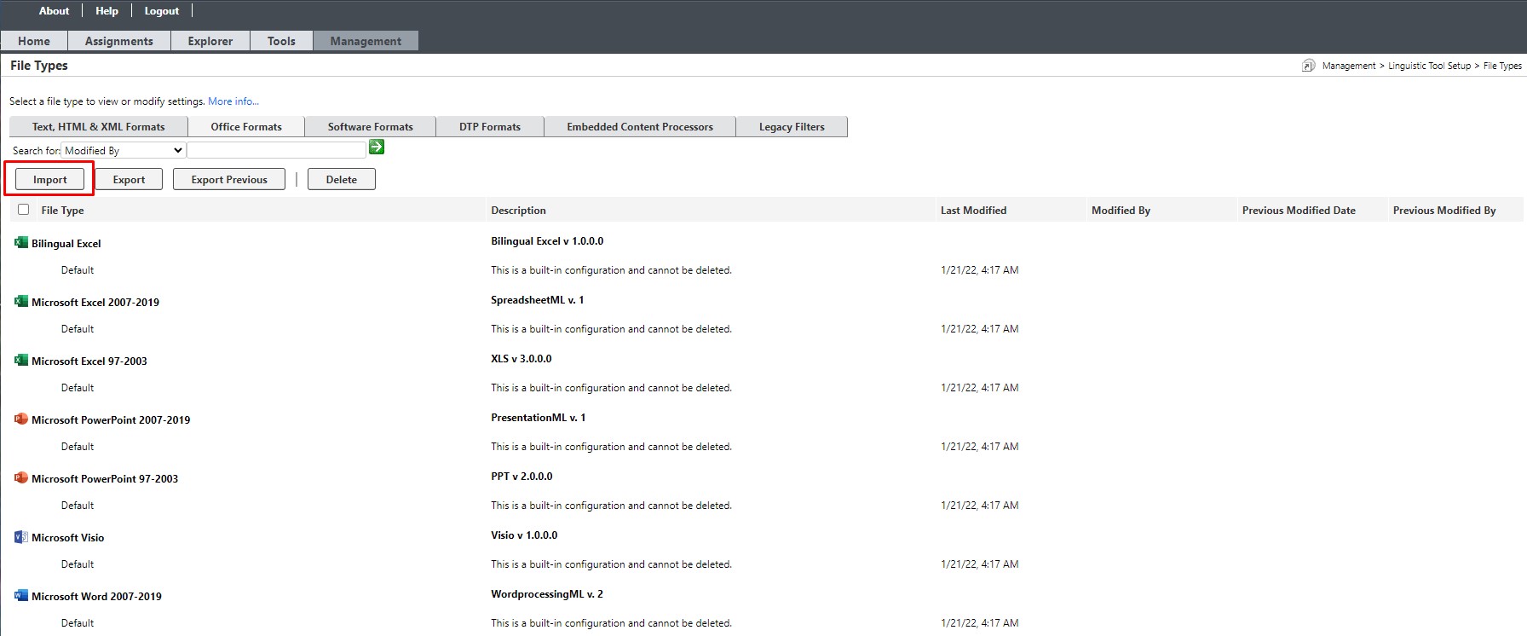Viewport: 1527px width, 636px height.
Task: Open the Microsoft Visio file type
Action: point(68,538)
